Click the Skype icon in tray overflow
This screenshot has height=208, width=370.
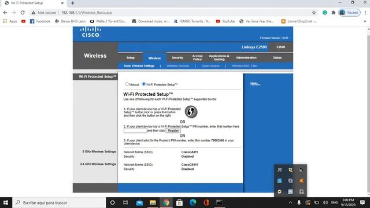tap(290, 181)
